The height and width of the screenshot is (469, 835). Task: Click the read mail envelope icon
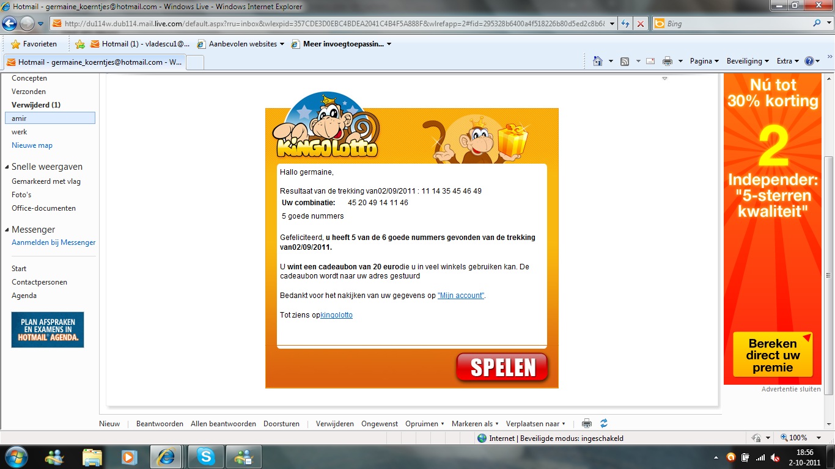click(x=650, y=61)
